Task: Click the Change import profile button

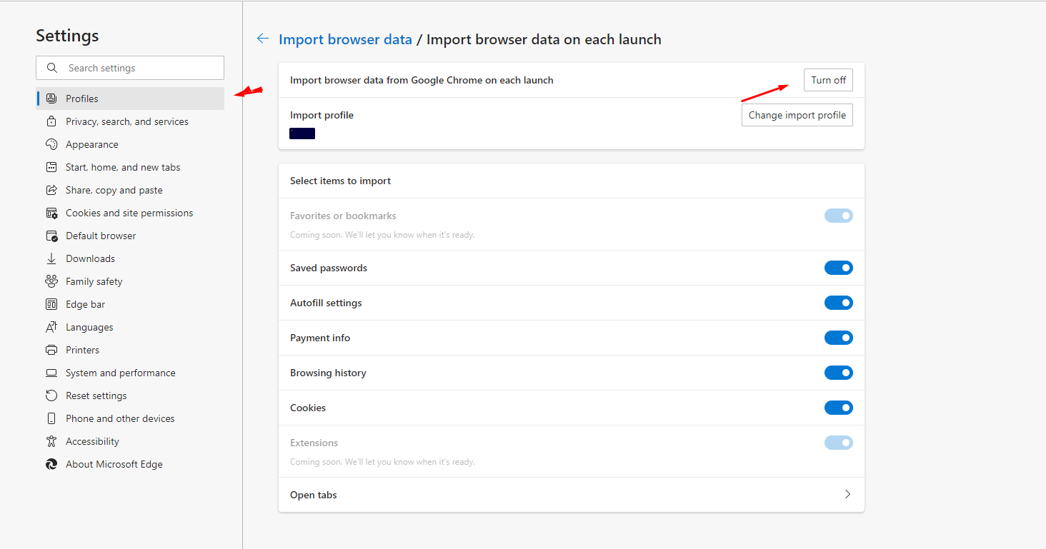Action: [797, 115]
